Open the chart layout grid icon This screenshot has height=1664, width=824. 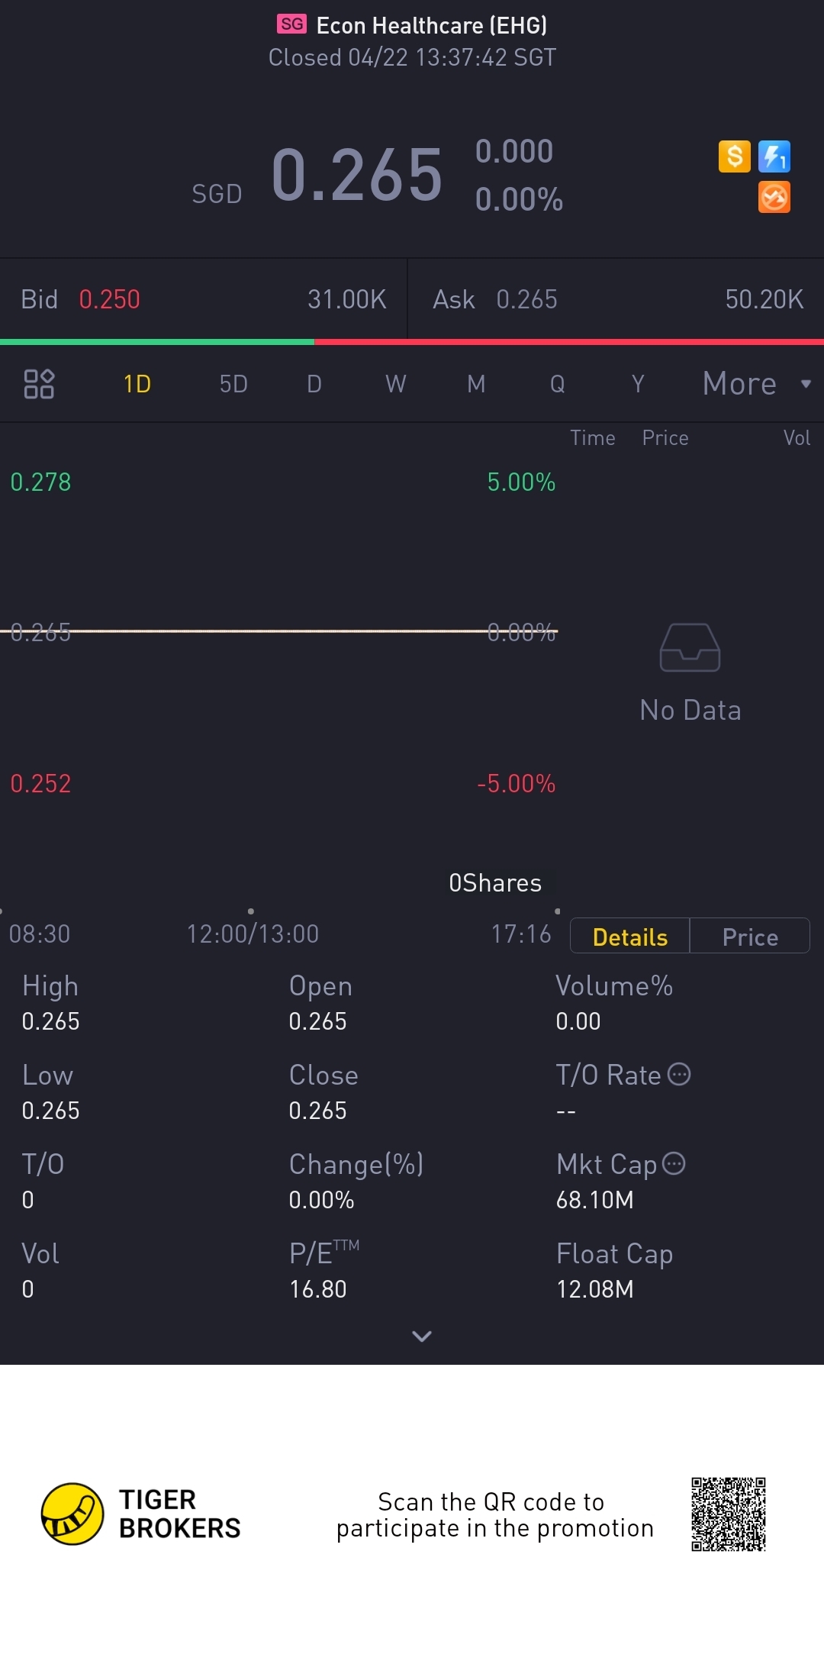39,384
